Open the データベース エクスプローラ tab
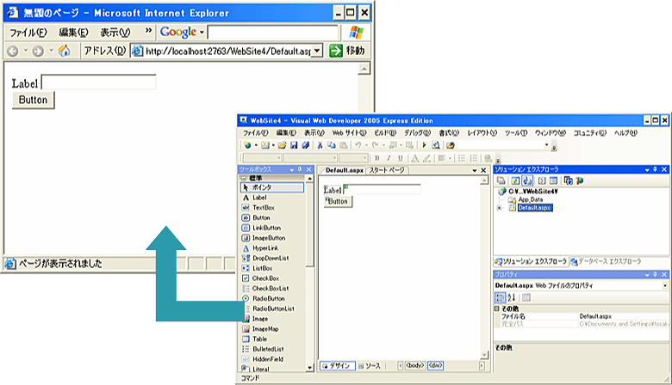The width and height of the screenshot is (672, 385). [x=606, y=261]
